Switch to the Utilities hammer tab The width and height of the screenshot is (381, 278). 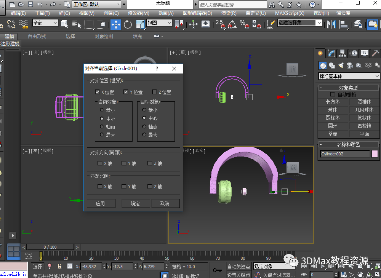[375, 53]
